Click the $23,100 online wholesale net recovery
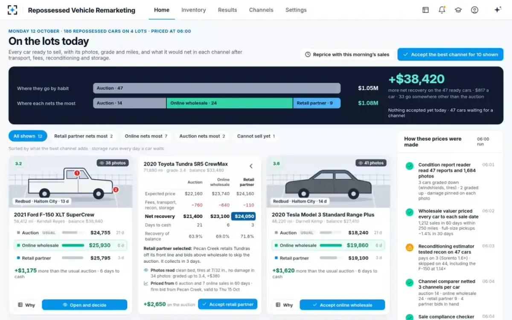512x320 pixels. [x=220, y=216]
